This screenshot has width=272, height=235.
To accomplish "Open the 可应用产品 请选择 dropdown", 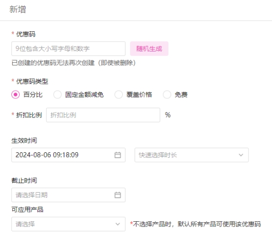I will [x=68, y=224].
